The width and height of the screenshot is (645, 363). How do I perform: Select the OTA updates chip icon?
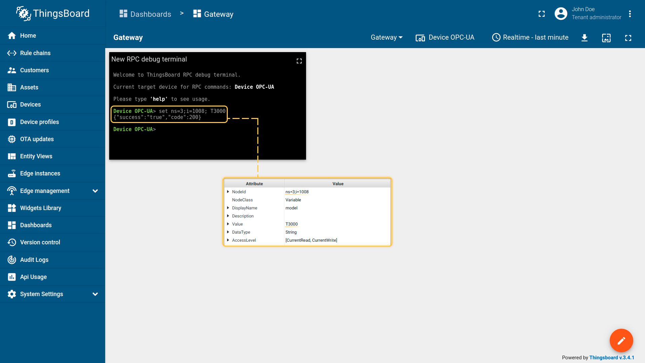12,139
